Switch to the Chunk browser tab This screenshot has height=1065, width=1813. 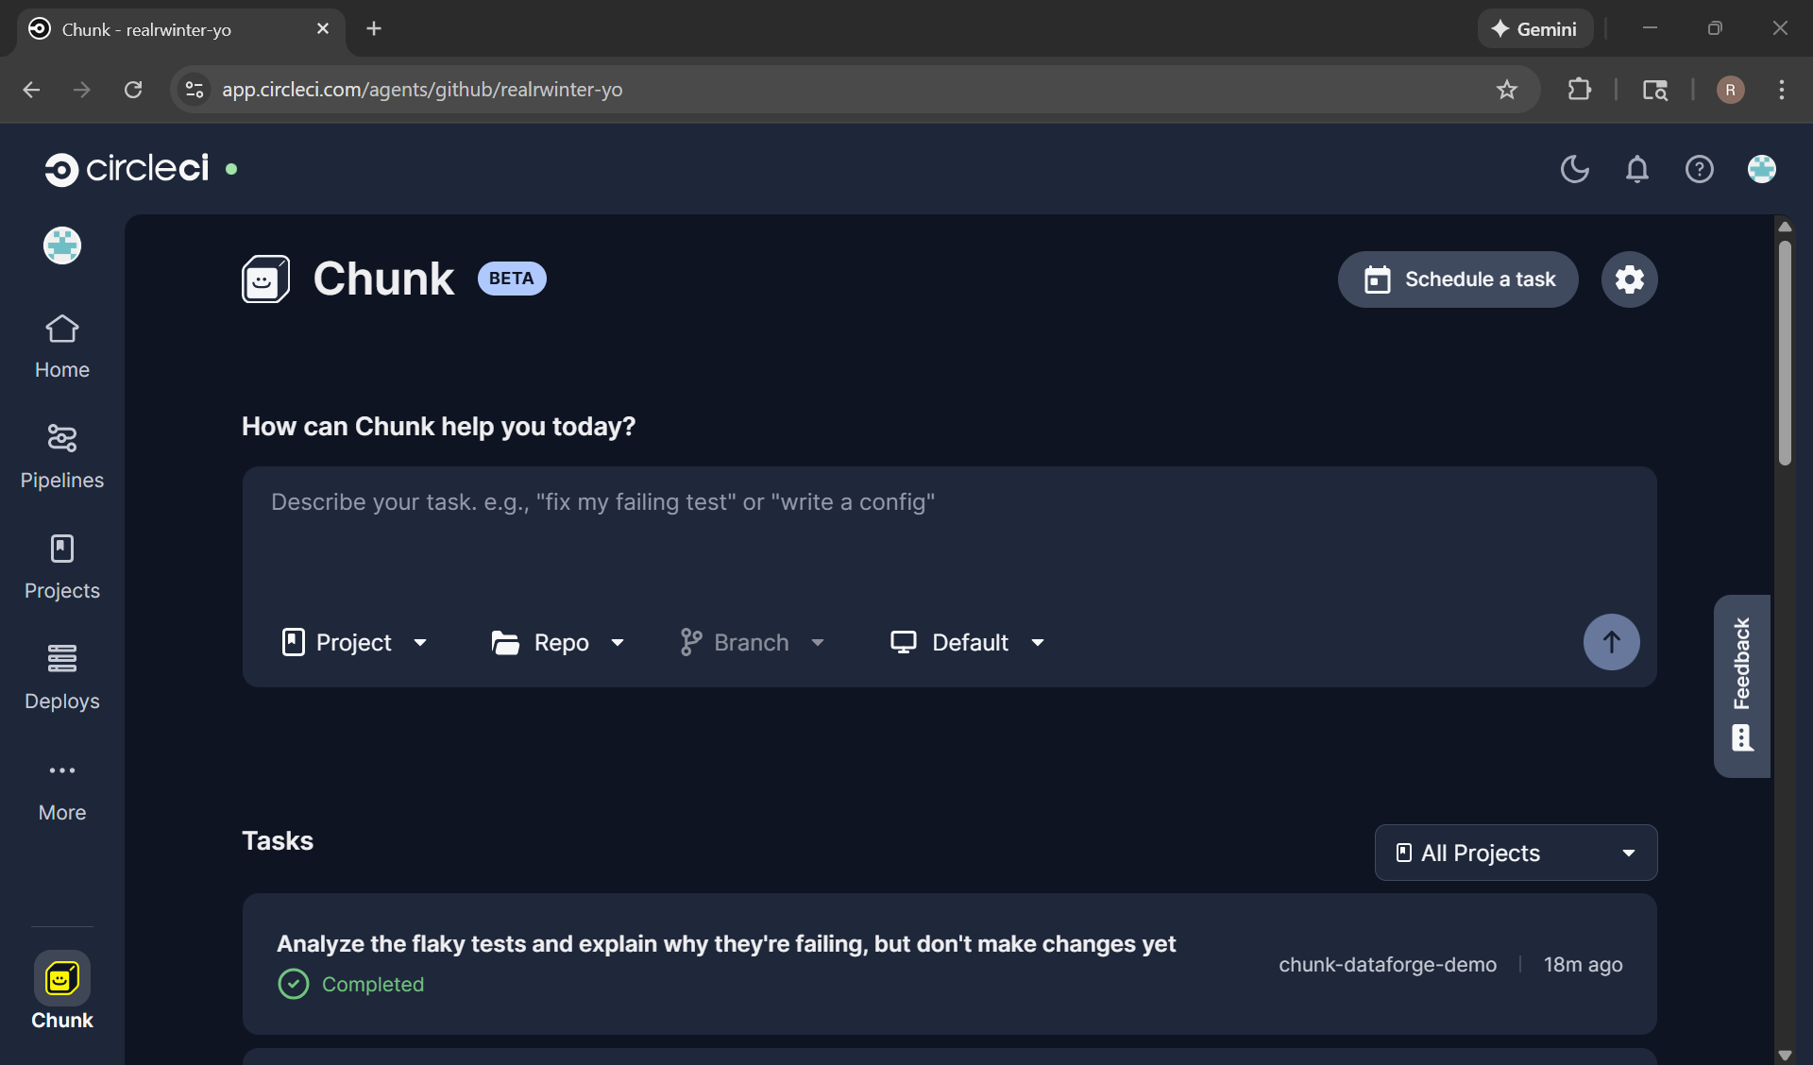point(170,29)
